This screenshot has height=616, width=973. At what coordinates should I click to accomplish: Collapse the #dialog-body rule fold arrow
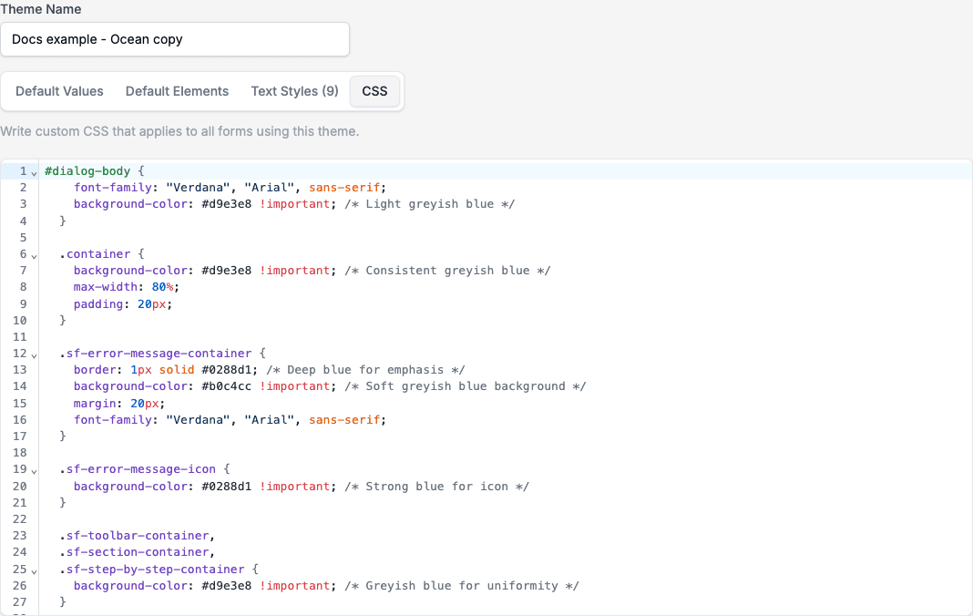pos(34,173)
